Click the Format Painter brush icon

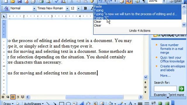click(x=92, y=1)
